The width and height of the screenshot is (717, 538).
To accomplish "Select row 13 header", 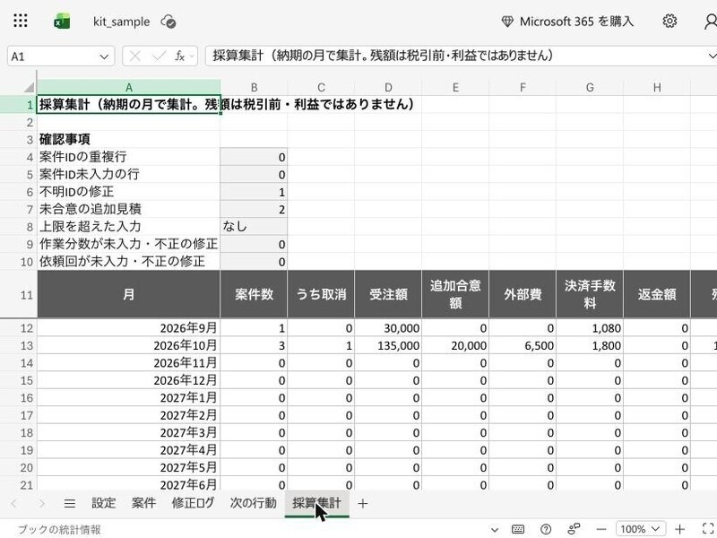I will 18,345.
